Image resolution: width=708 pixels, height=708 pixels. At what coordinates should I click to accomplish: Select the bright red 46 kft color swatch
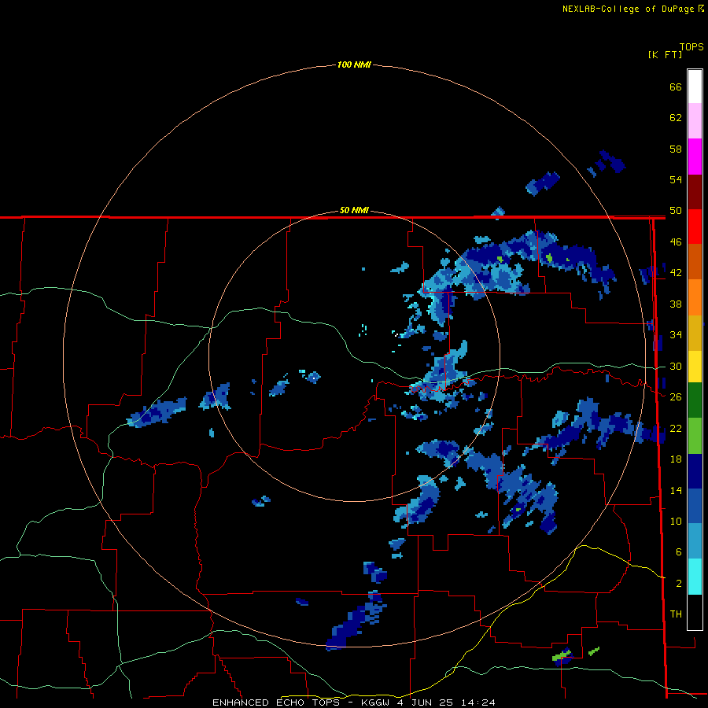695,227
